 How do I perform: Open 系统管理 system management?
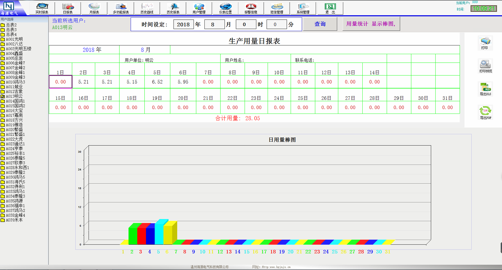click(x=303, y=8)
